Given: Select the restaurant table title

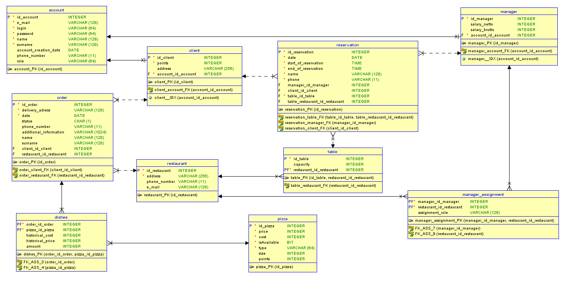Looking at the screenshot, I should pyautogui.click(x=177, y=164).
